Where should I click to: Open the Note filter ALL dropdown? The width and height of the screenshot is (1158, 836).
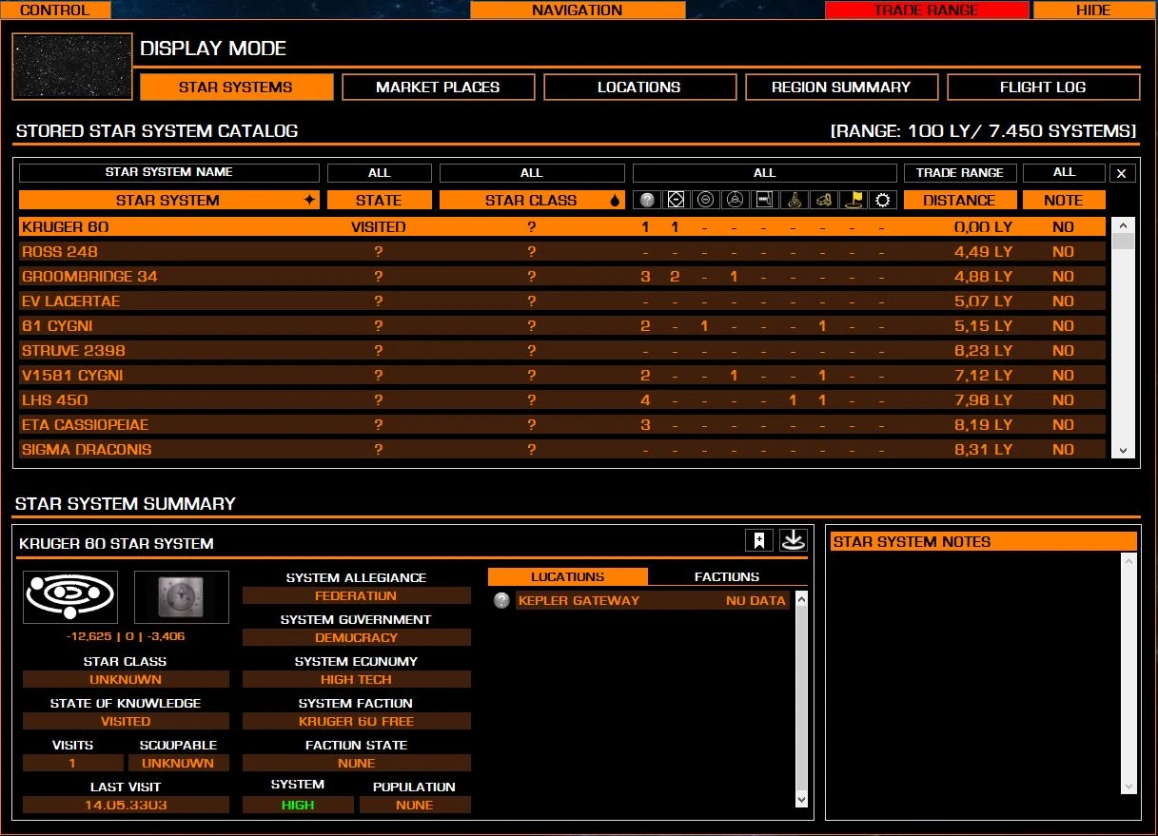click(x=1064, y=173)
